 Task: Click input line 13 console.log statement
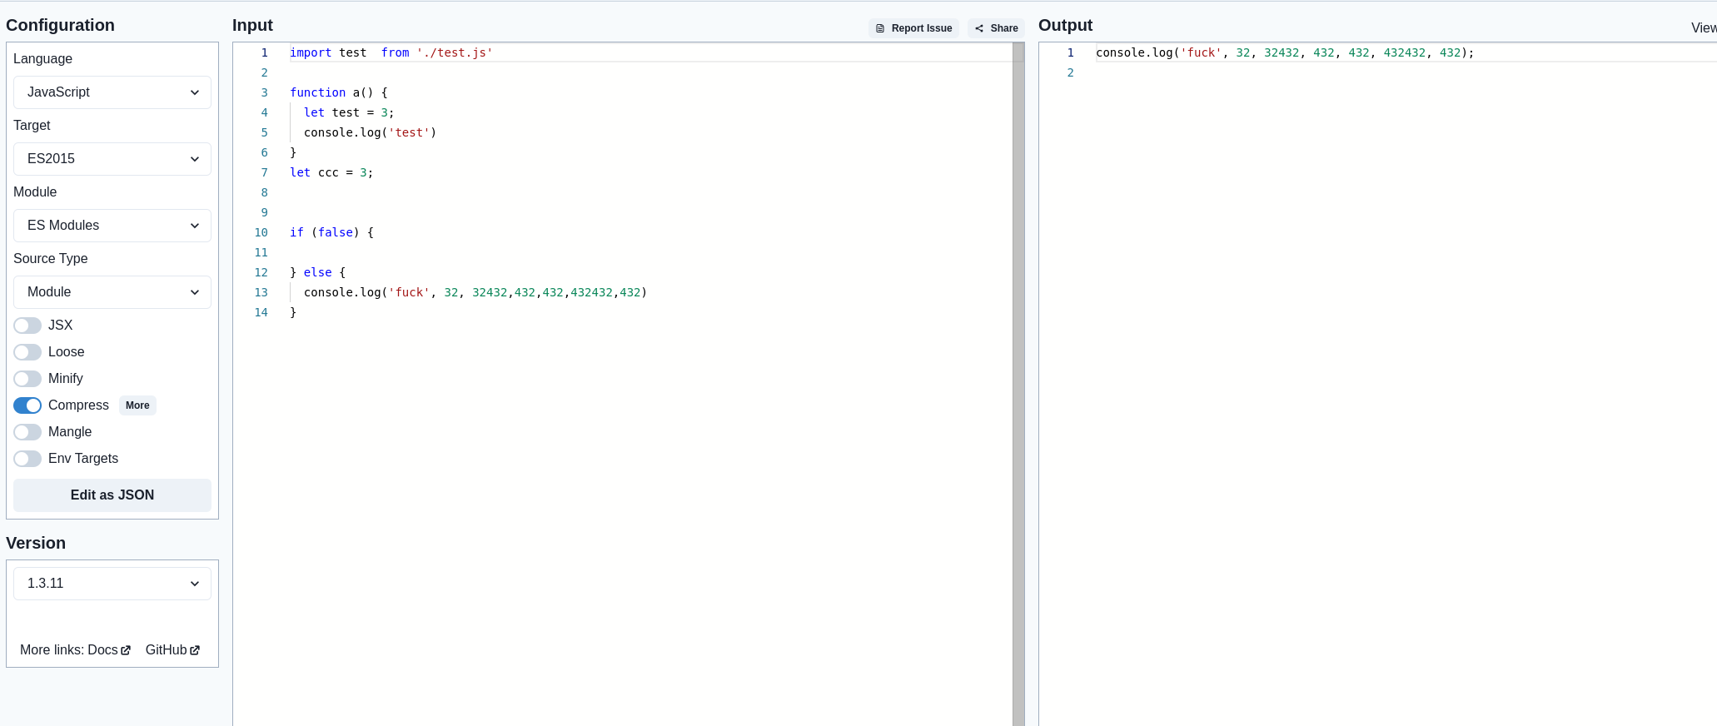pyautogui.click(x=475, y=292)
